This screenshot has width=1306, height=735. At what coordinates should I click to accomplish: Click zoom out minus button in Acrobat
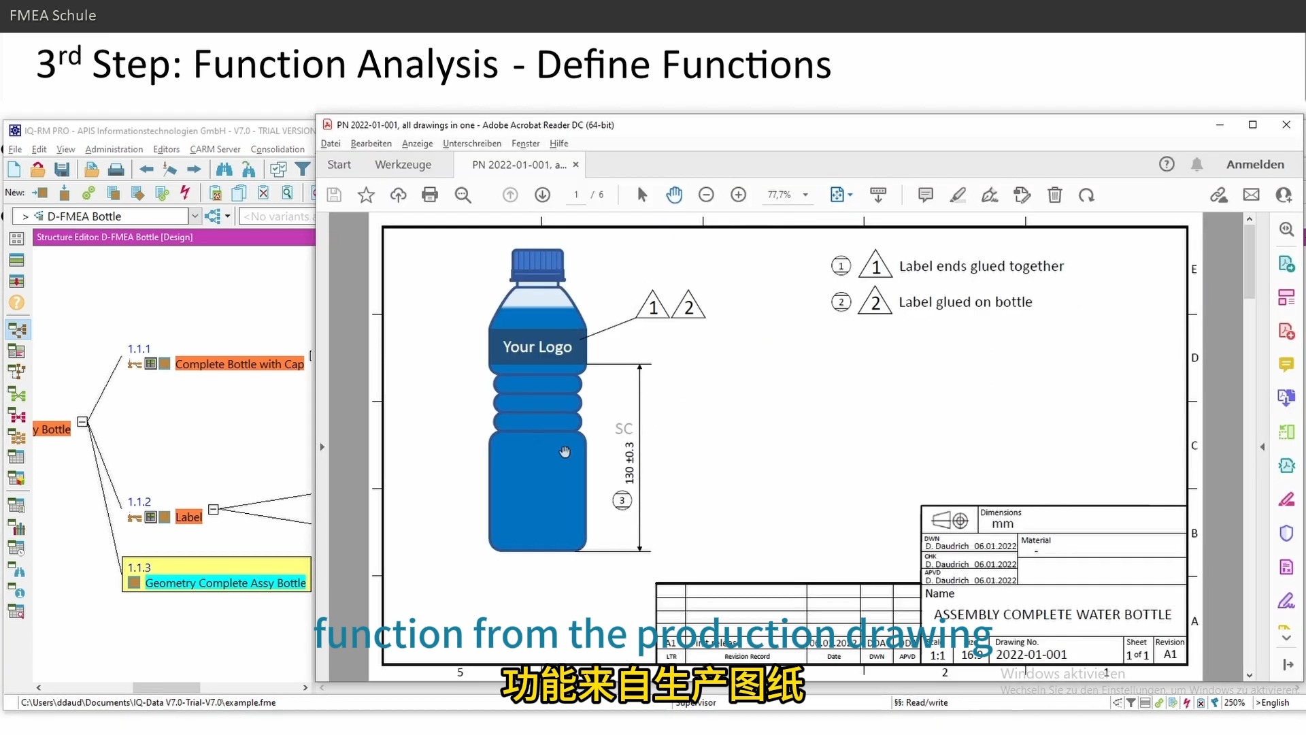point(707,195)
